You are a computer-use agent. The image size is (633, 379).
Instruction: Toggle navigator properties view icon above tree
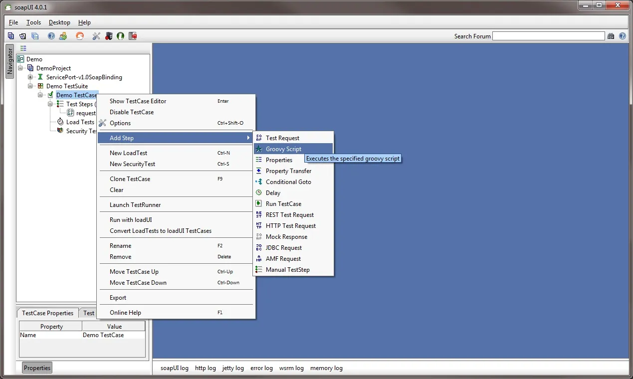[23, 48]
